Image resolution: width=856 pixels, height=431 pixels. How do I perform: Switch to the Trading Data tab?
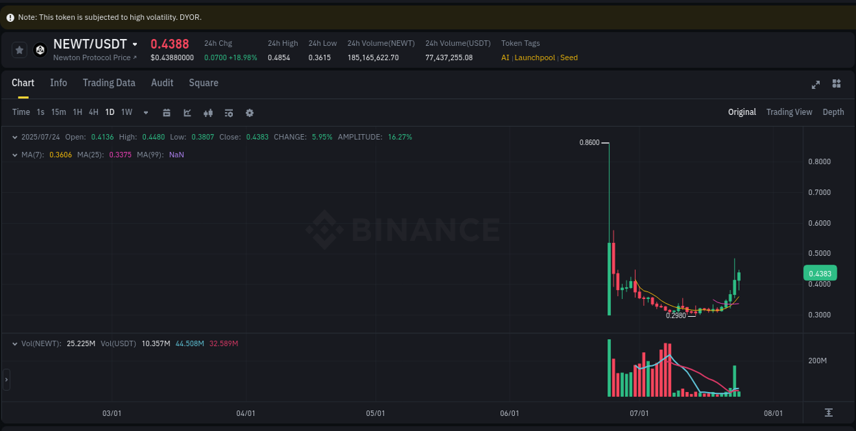109,83
